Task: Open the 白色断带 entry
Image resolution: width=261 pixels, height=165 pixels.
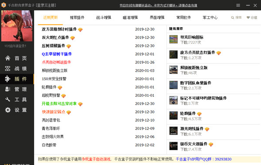Action: pos(49,145)
